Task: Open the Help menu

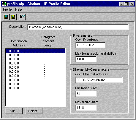Action: click(x=18, y=9)
